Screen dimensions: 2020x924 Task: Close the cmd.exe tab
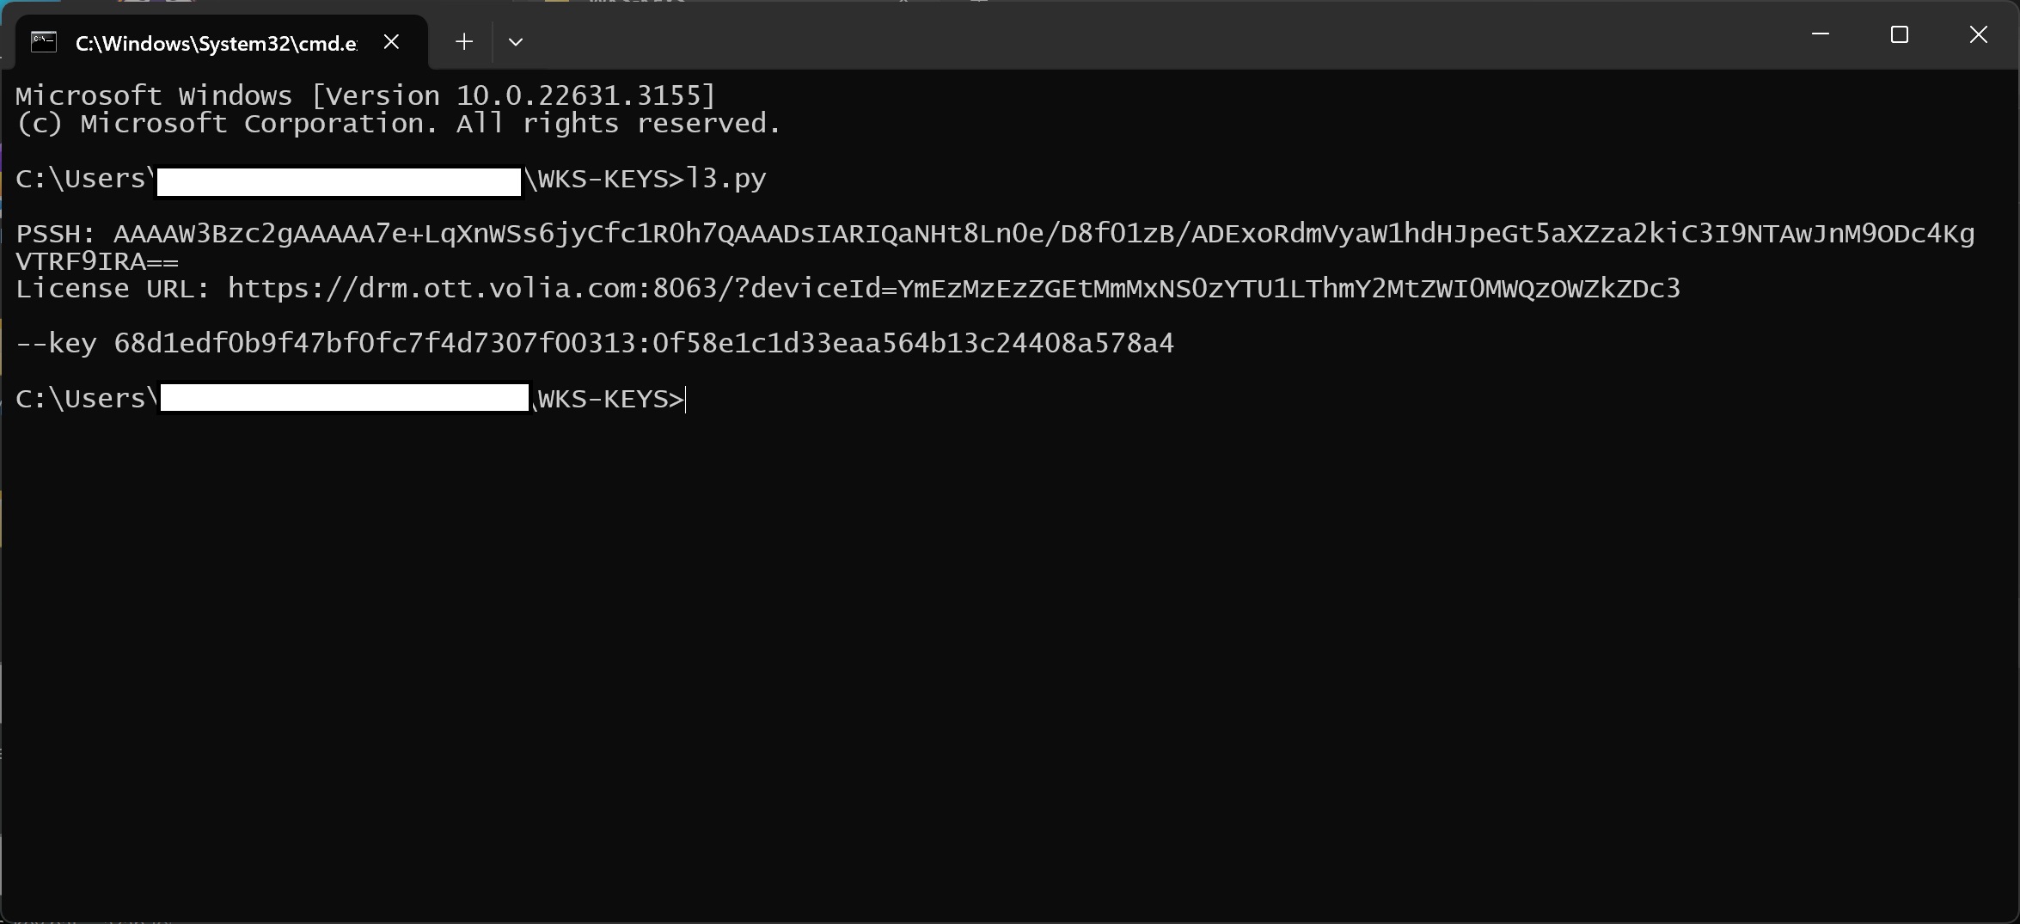pos(391,41)
